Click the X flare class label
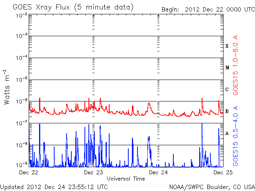 pyautogui.click(x=227, y=46)
